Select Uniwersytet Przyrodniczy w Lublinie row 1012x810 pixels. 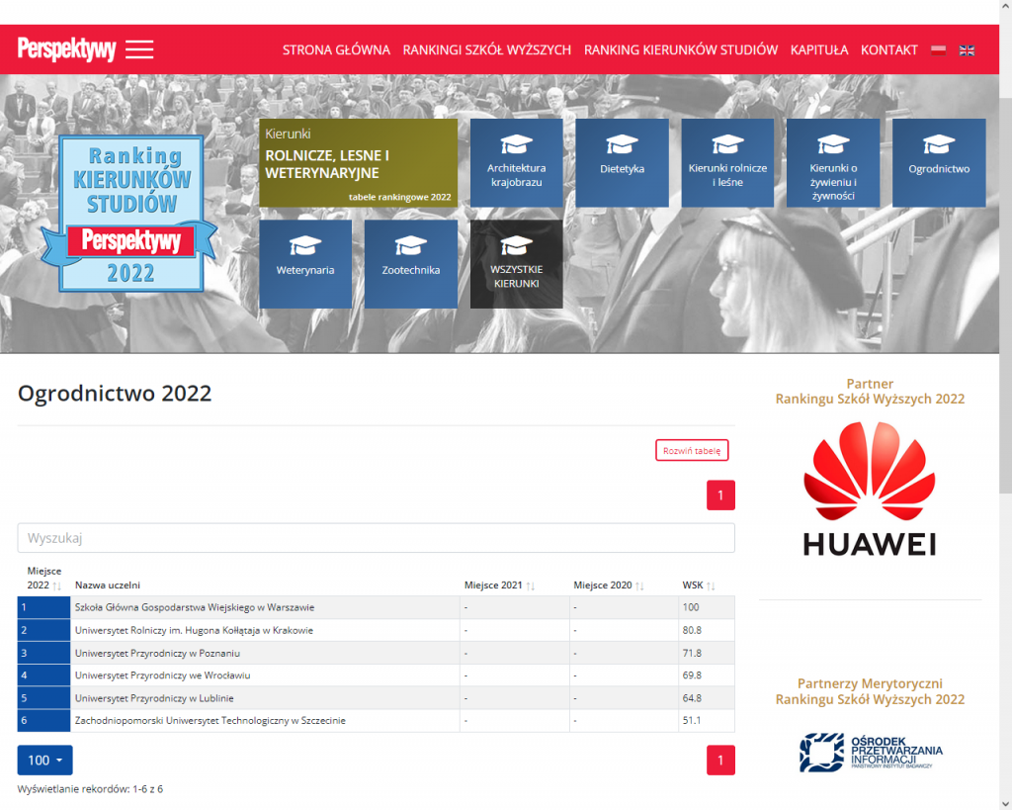point(377,698)
